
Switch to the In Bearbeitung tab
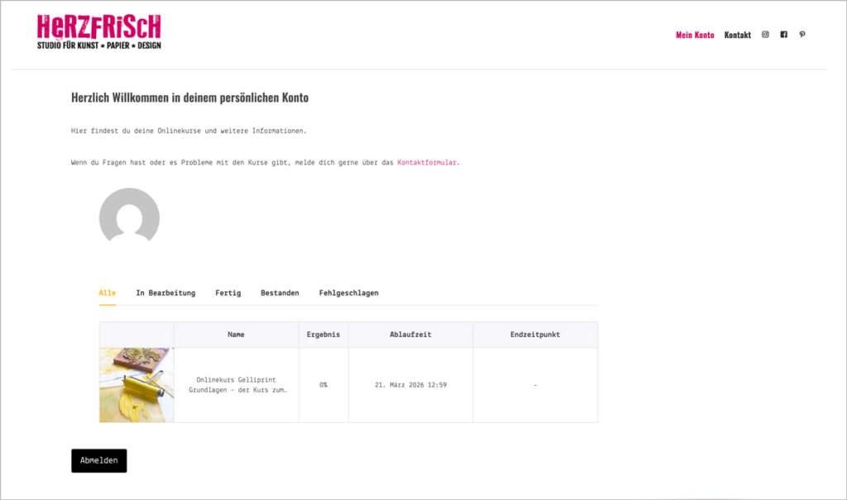click(165, 293)
